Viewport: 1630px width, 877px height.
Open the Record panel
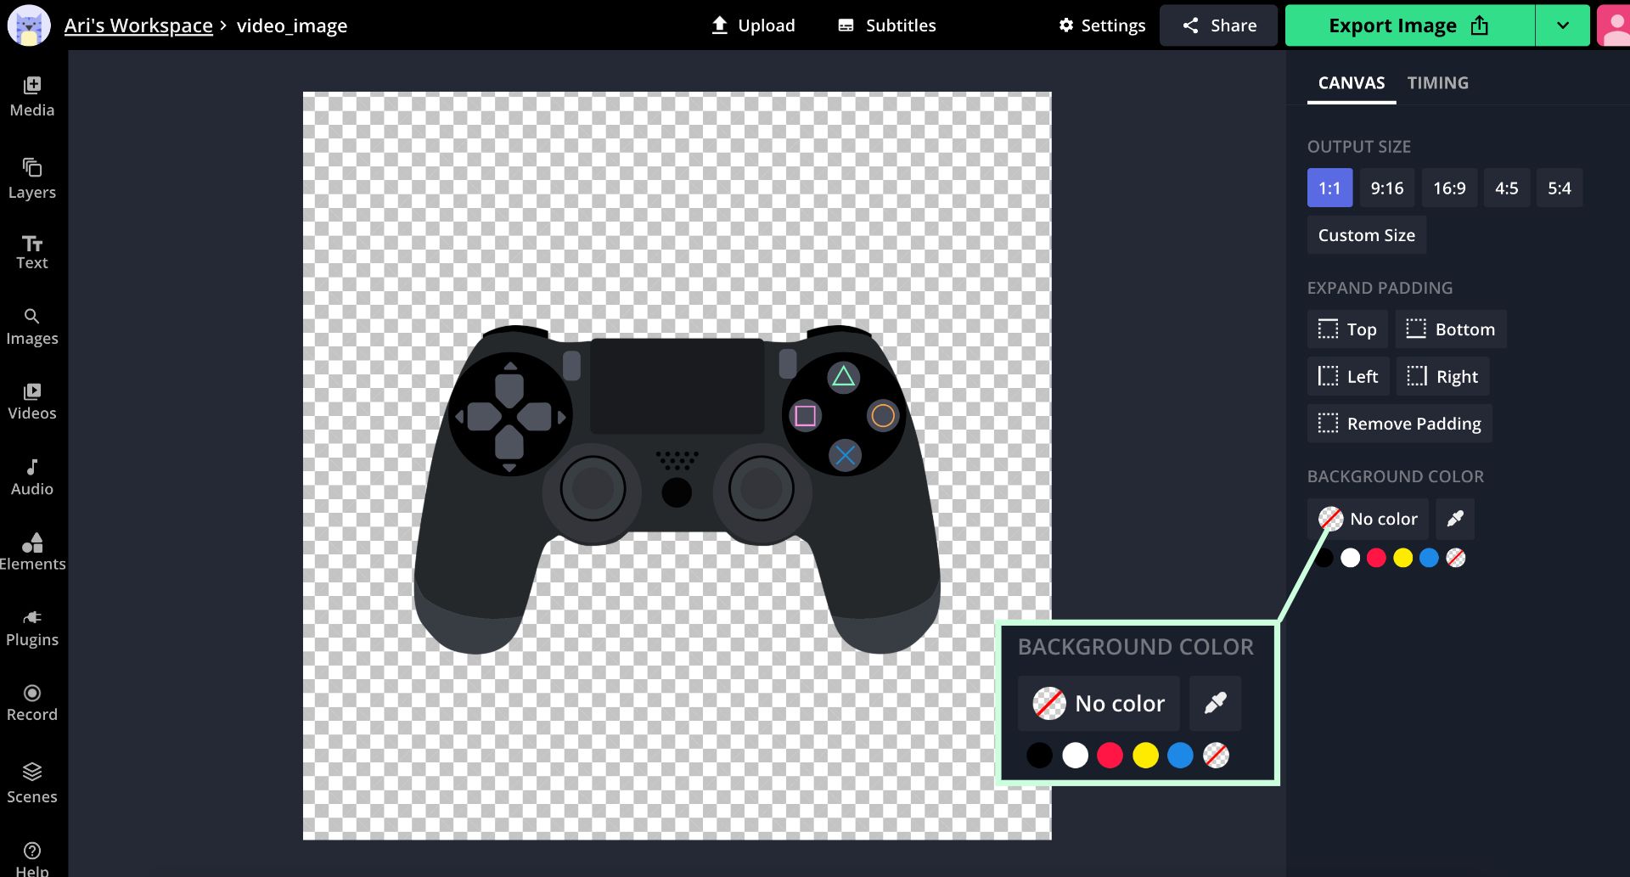[x=32, y=703]
